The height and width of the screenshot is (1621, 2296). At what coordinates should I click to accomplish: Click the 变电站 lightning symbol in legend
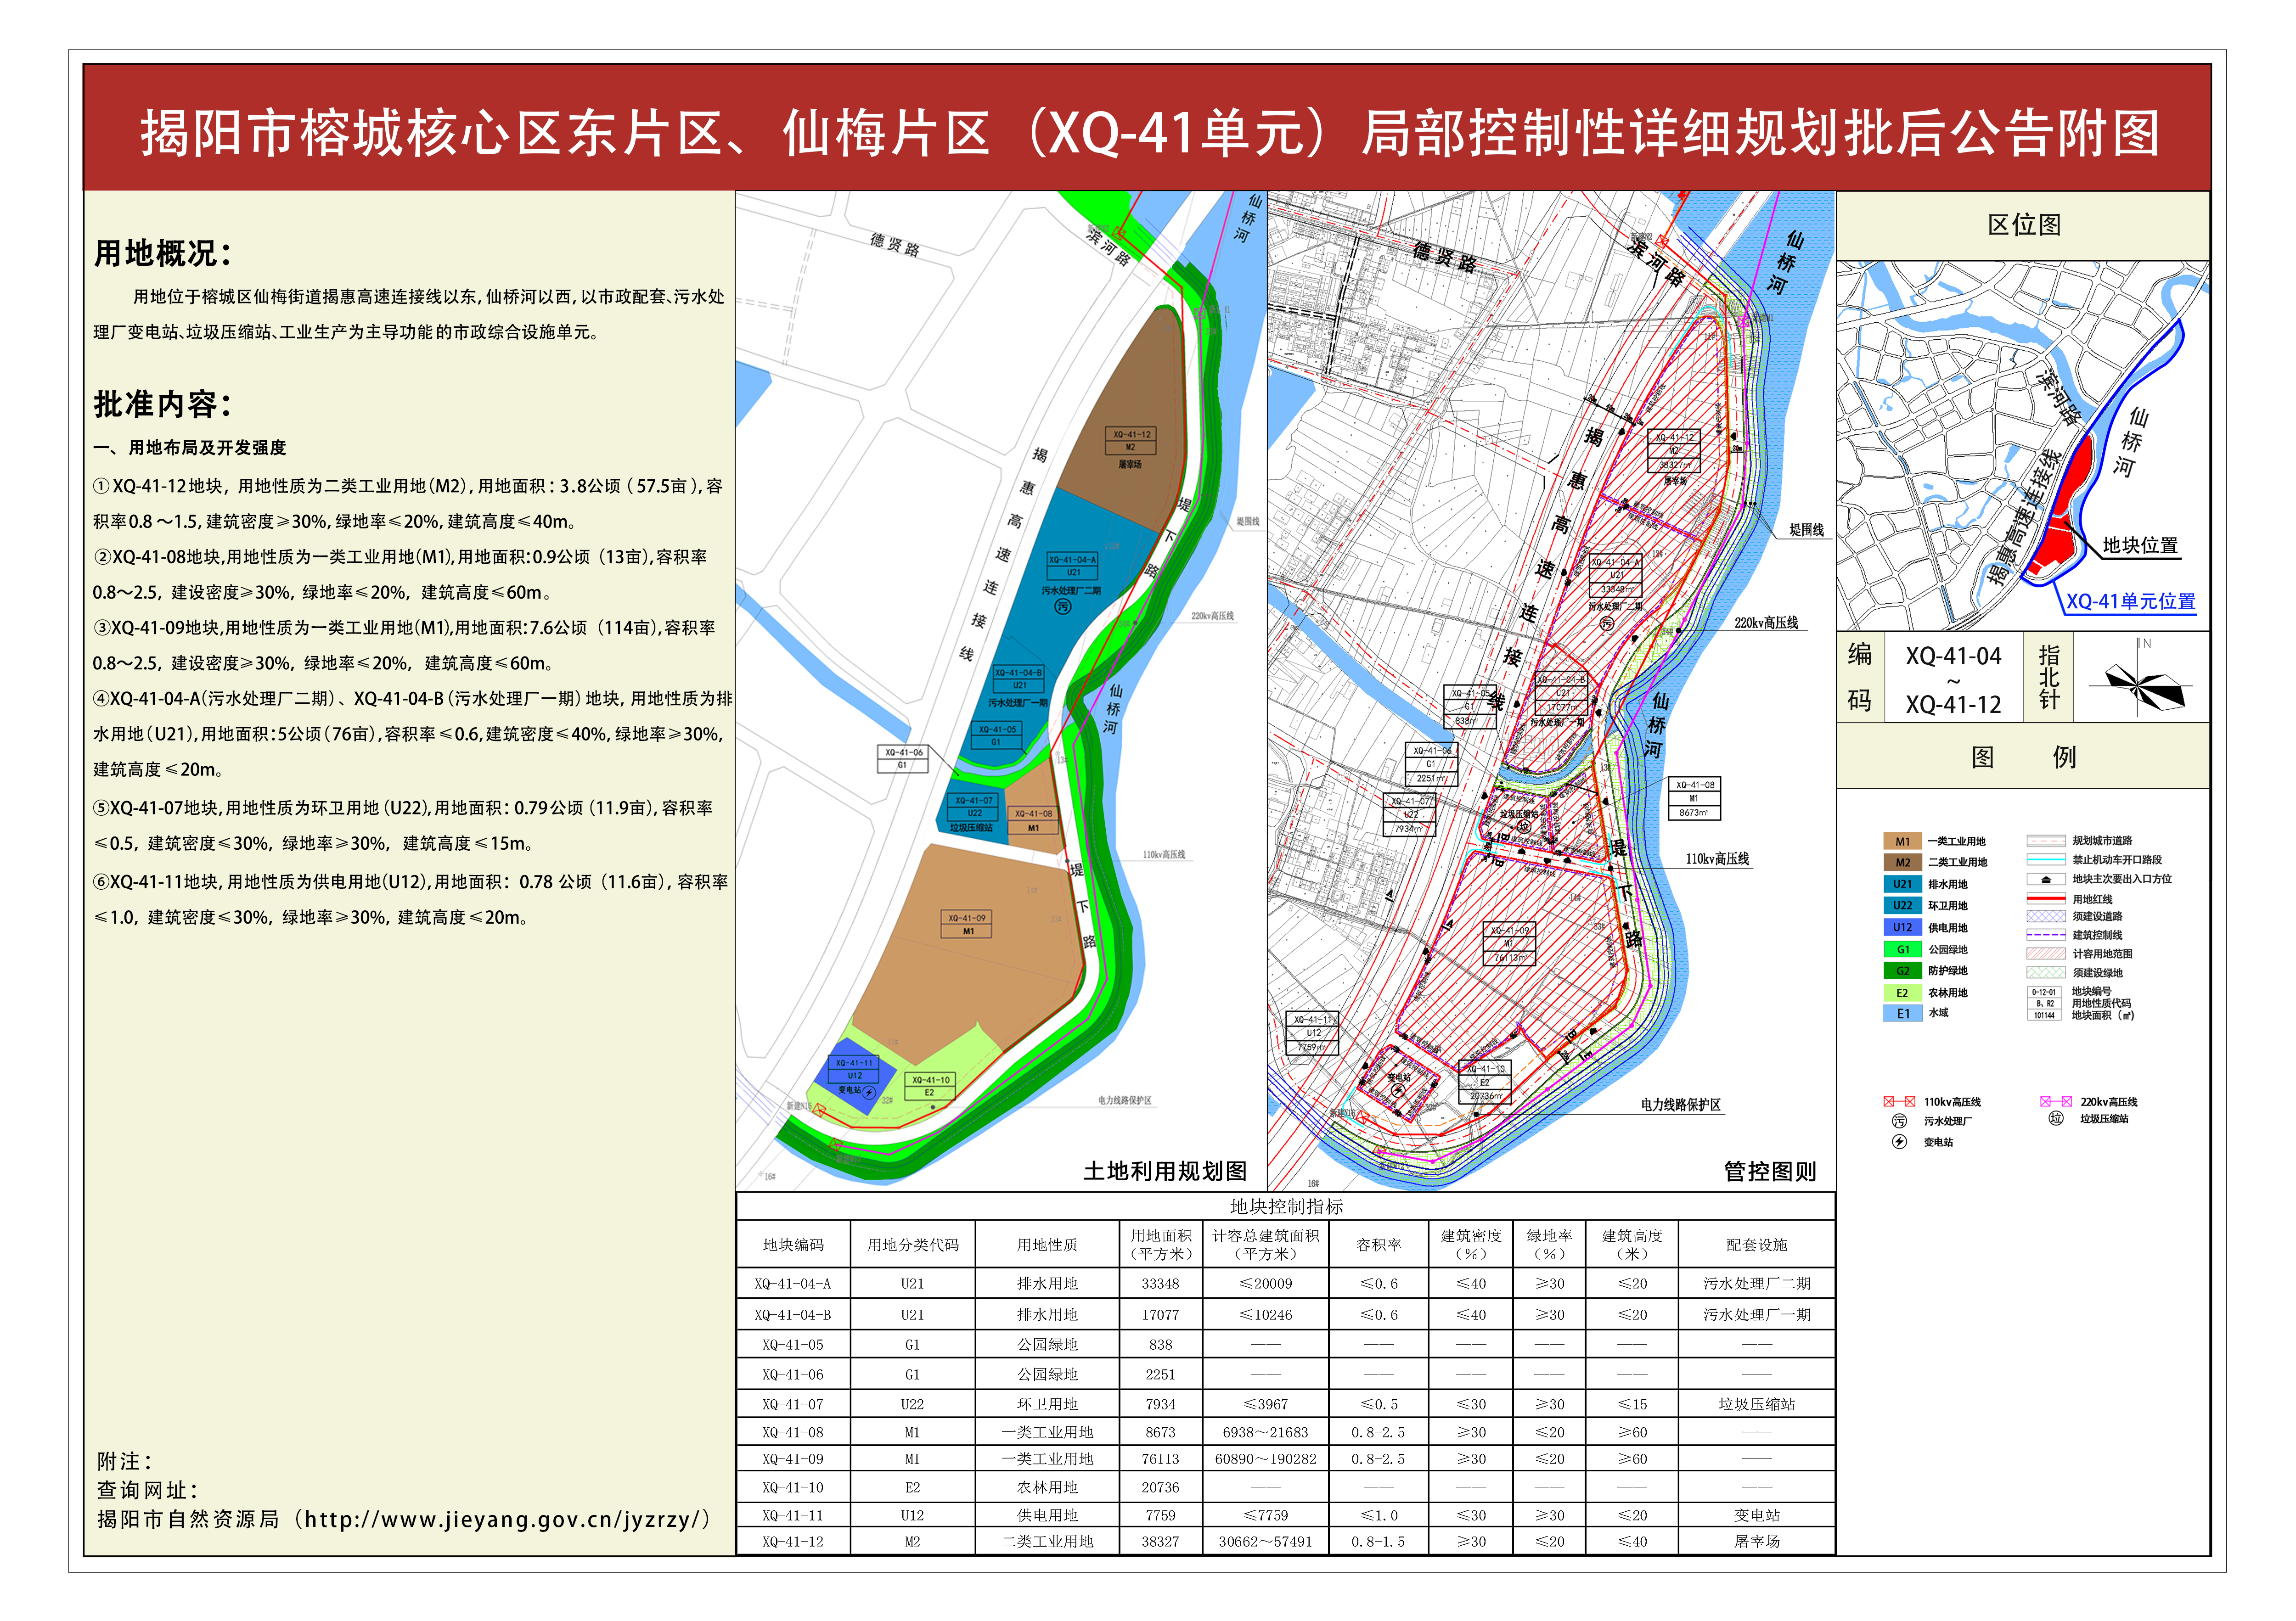[x=1899, y=1142]
